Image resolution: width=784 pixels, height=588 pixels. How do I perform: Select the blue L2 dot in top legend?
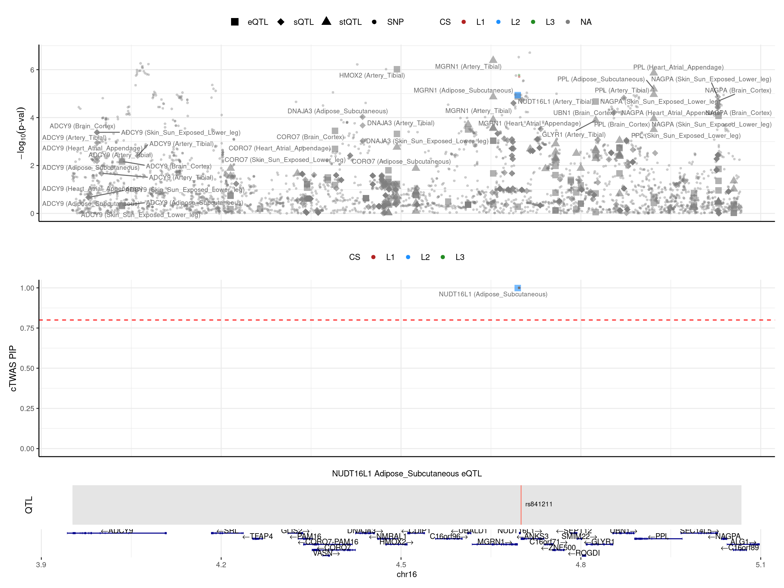(x=498, y=22)
